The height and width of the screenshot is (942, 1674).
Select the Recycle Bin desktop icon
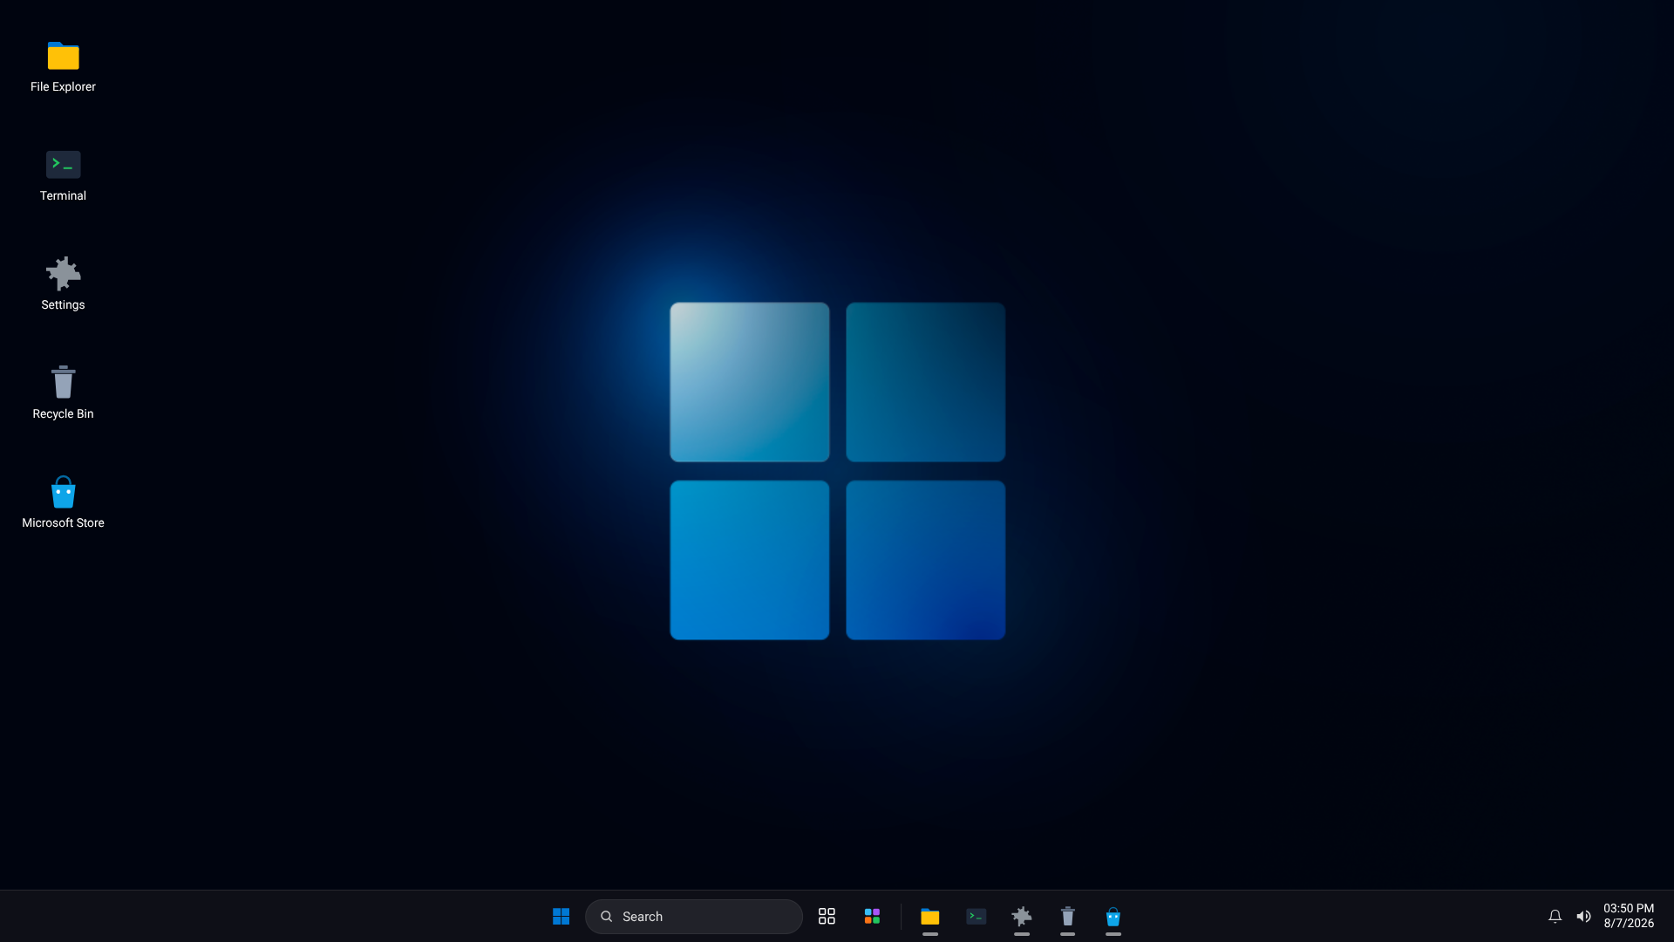pos(63,392)
